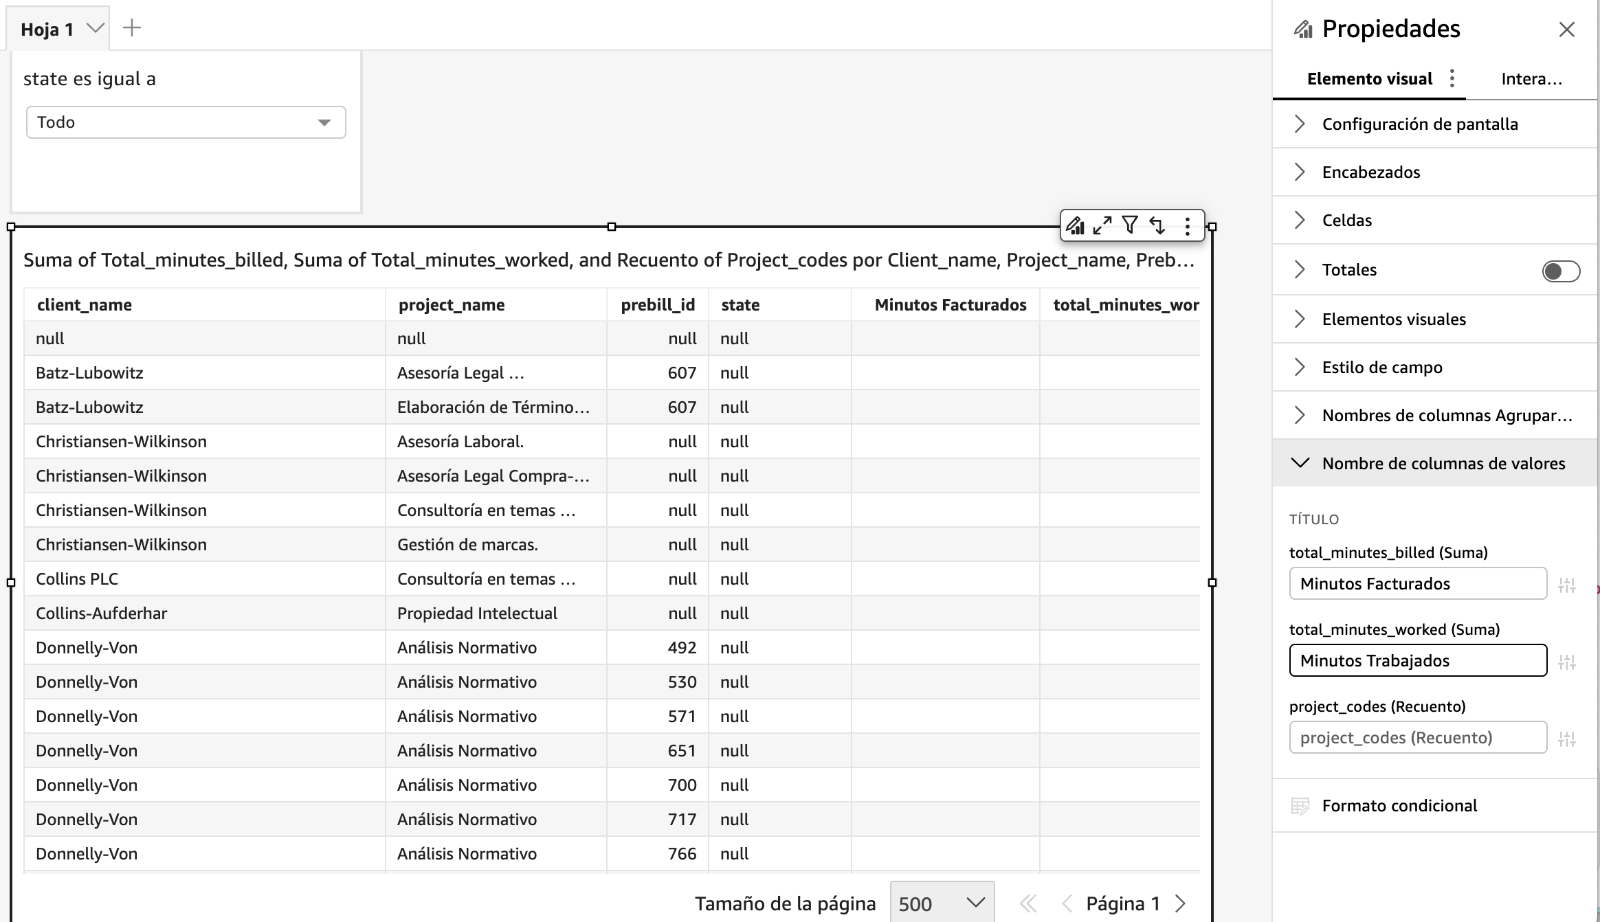Click the project_codes (Recuento) title field
The width and height of the screenshot is (1600, 922).
pyautogui.click(x=1418, y=737)
